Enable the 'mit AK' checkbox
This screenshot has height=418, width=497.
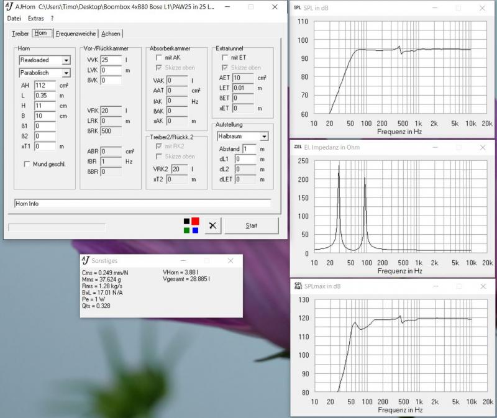pos(159,58)
